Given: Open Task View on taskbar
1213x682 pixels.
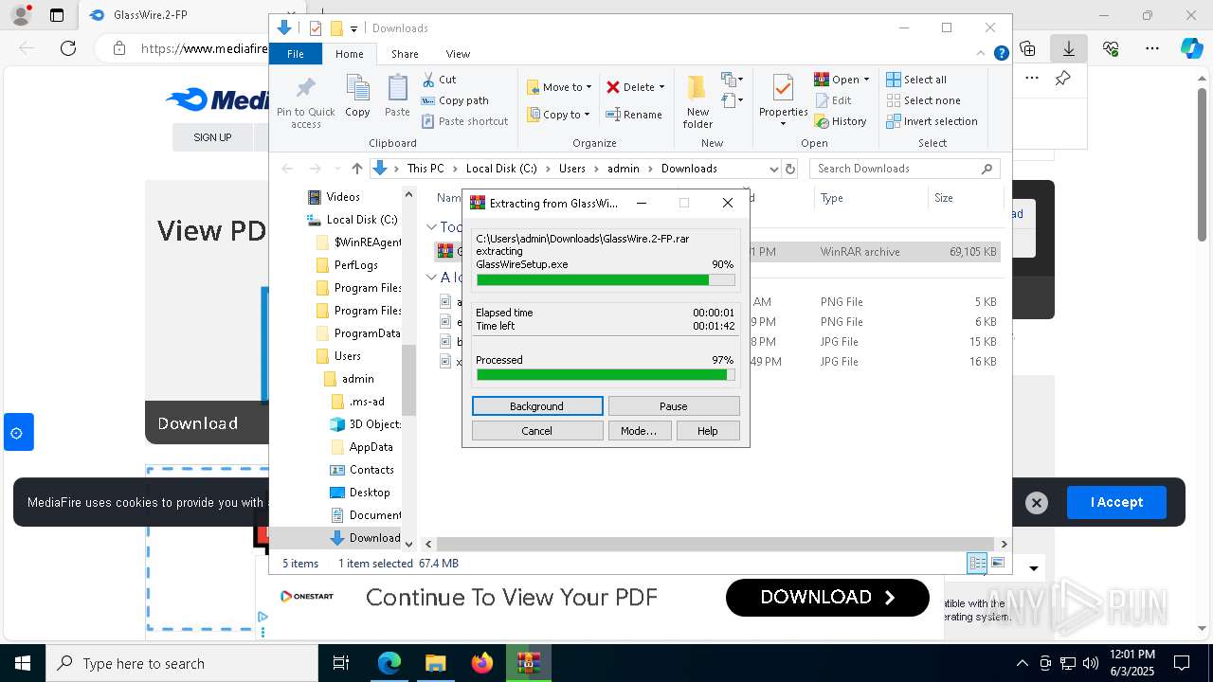Looking at the screenshot, I should coord(341,663).
